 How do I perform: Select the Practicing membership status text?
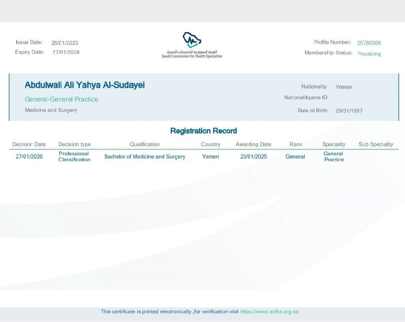pos(369,54)
